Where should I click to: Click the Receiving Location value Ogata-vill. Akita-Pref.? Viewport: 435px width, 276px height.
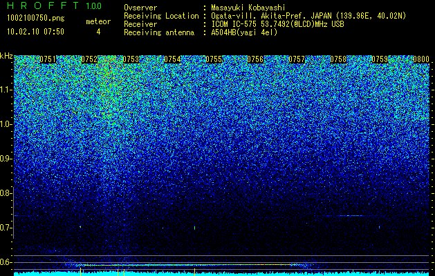tap(259, 16)
